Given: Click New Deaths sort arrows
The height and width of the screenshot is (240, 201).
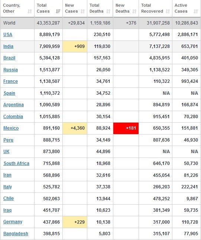Looking at the screenshot, I should click(134, 11).
